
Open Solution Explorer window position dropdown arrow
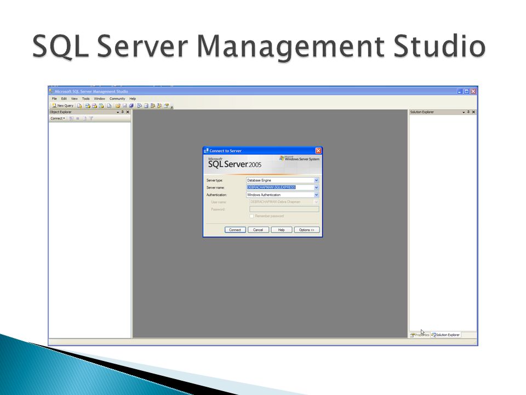pos(464,112)
